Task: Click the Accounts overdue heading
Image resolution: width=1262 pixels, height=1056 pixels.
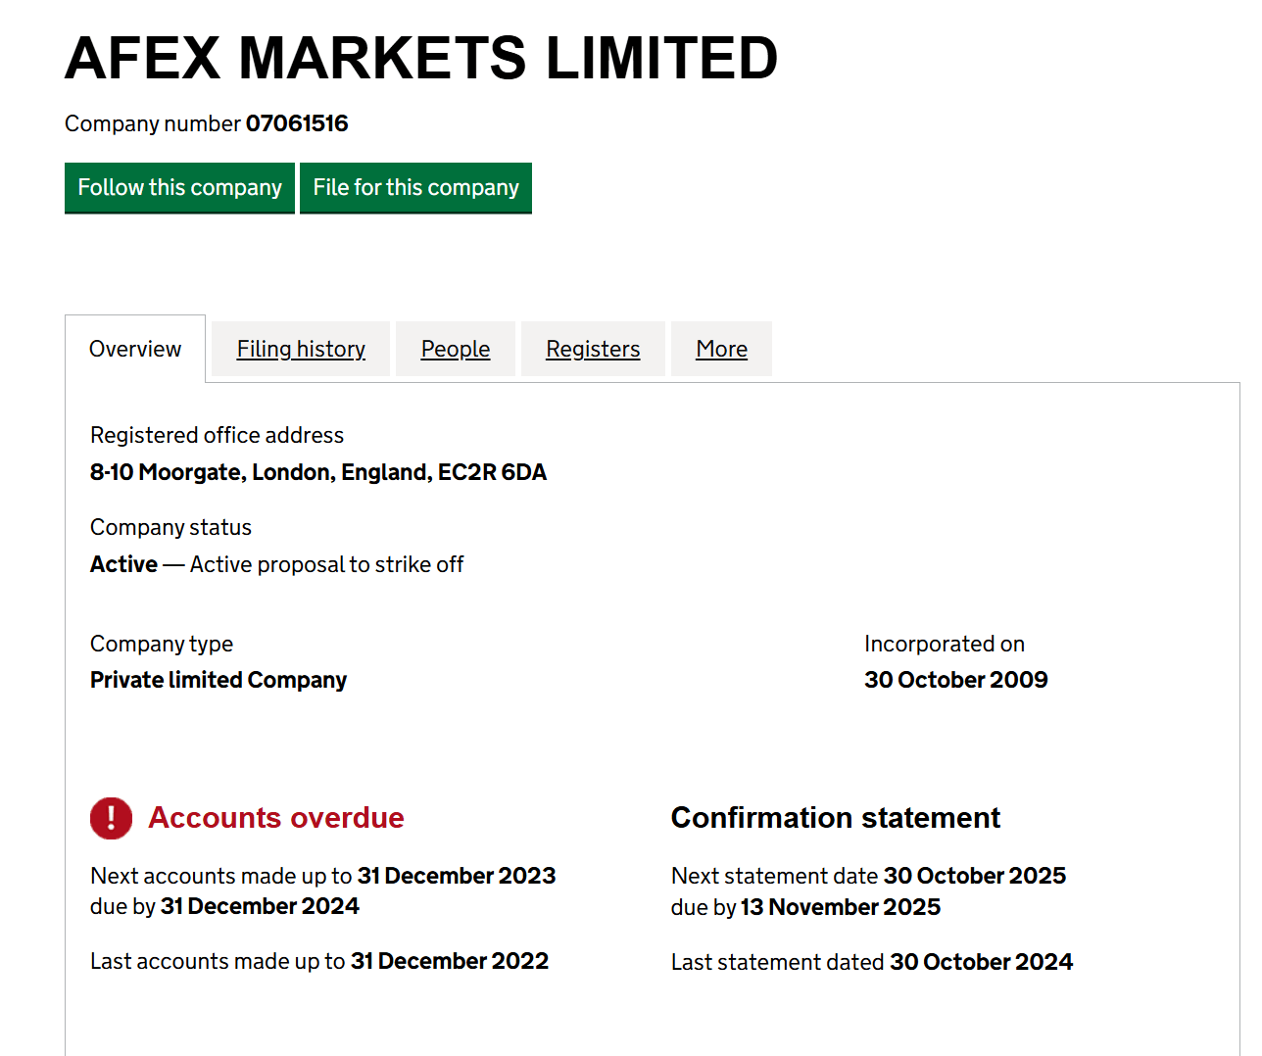Action: click(276, 818)
